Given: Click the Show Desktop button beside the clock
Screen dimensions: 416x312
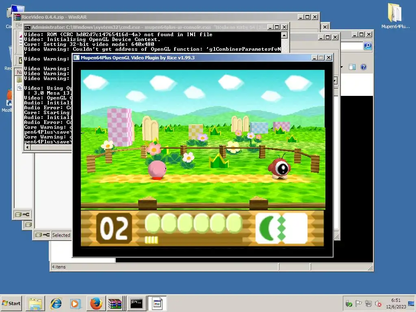Looking at the screenshot, I should (412, 303).
